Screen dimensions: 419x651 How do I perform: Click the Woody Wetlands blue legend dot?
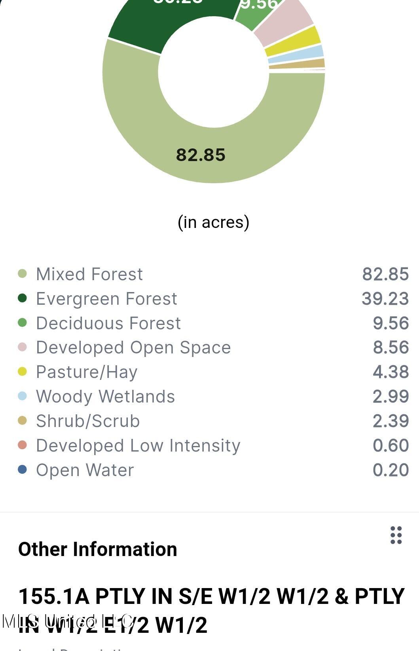(23, 396)
